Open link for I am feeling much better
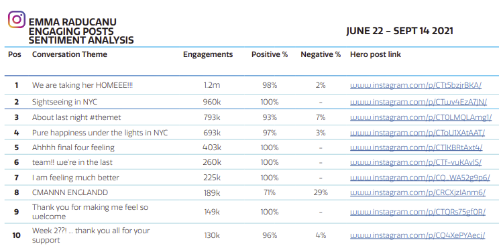The height and width of the screenshot is (246, 499). coord(420,178)
